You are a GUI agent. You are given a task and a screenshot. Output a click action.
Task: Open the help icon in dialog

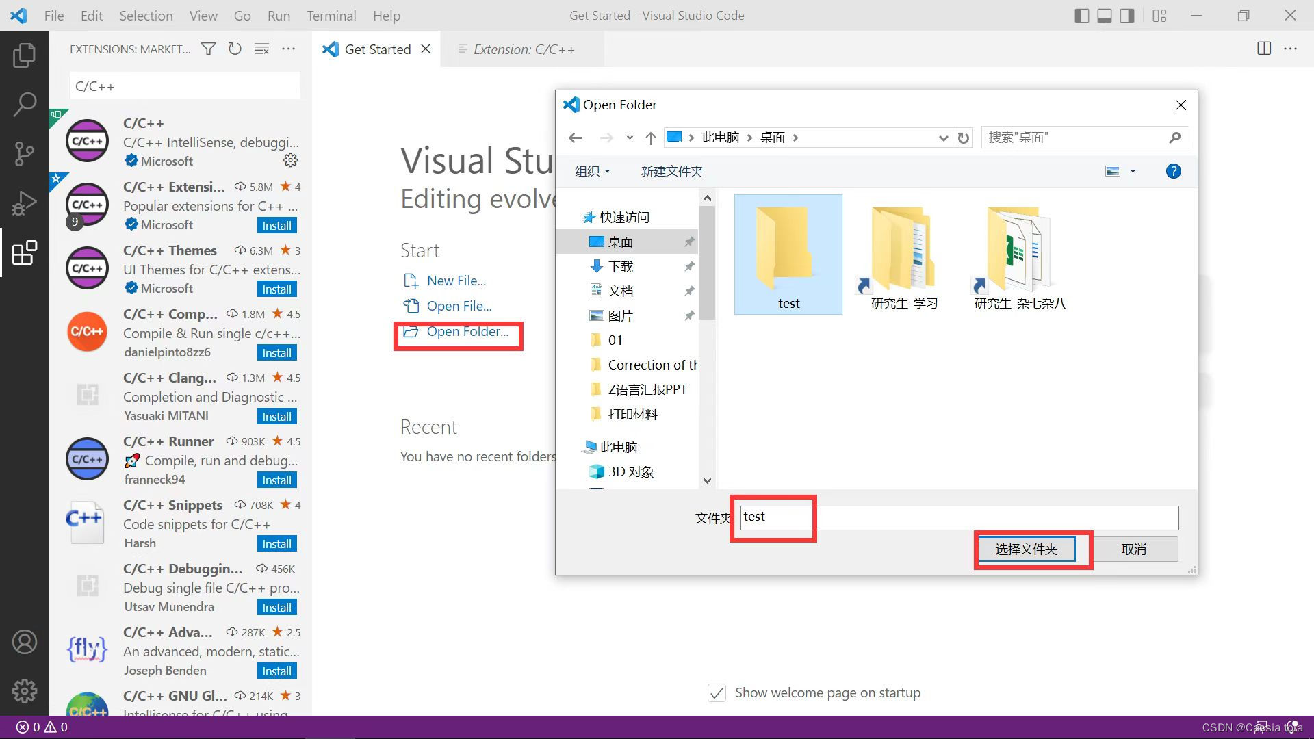1173,171
